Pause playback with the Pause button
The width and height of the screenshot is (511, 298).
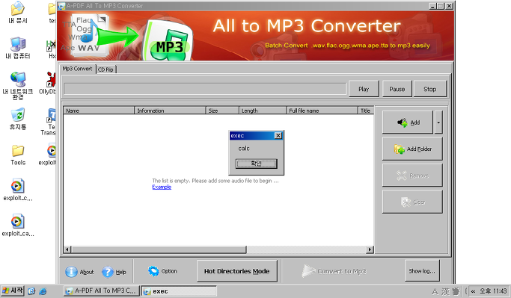pos(397,89)
